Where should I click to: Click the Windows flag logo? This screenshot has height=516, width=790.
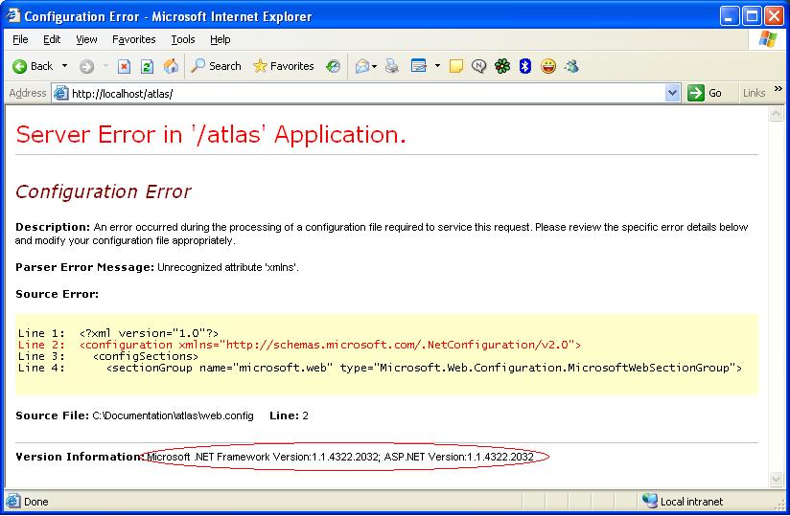point(767,38)
